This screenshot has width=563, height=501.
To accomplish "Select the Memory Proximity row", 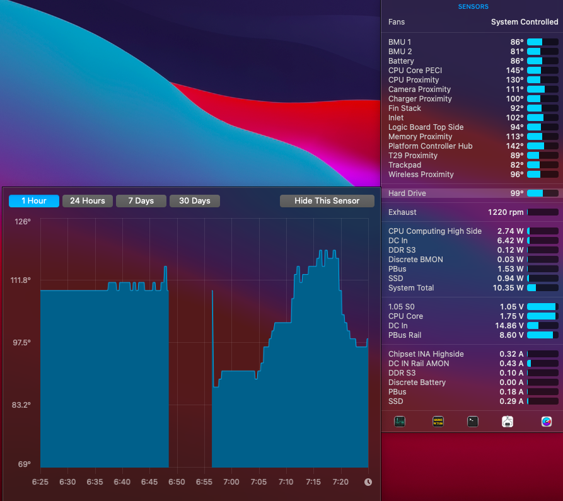I will tap(473, 136).
